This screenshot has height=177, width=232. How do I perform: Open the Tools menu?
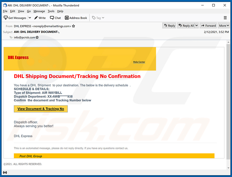pos(51,11)
